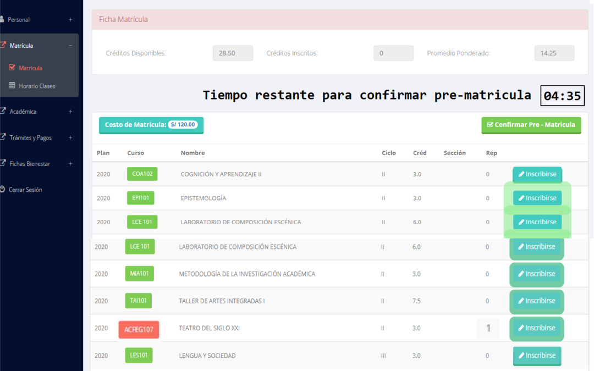
Task: Click the Créditos Disponibles label
Action: 136,53
